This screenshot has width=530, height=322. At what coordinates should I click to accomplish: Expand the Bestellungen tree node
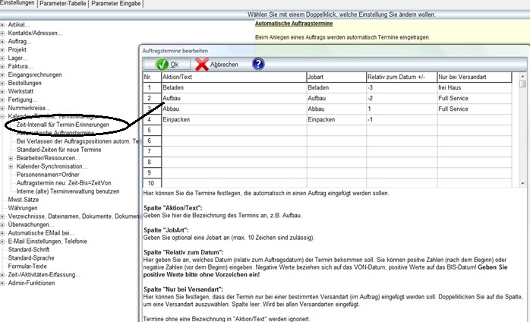2,84
